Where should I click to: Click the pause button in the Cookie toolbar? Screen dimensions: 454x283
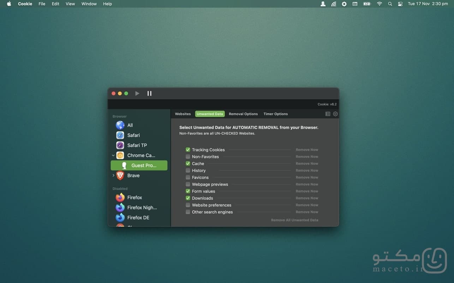tap(149, 93)
